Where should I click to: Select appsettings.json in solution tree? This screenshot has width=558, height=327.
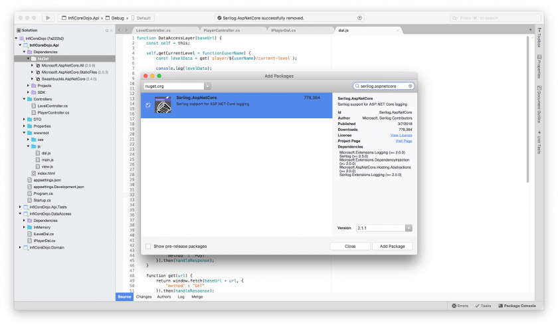pyautogui.click(x=47, y=180)
